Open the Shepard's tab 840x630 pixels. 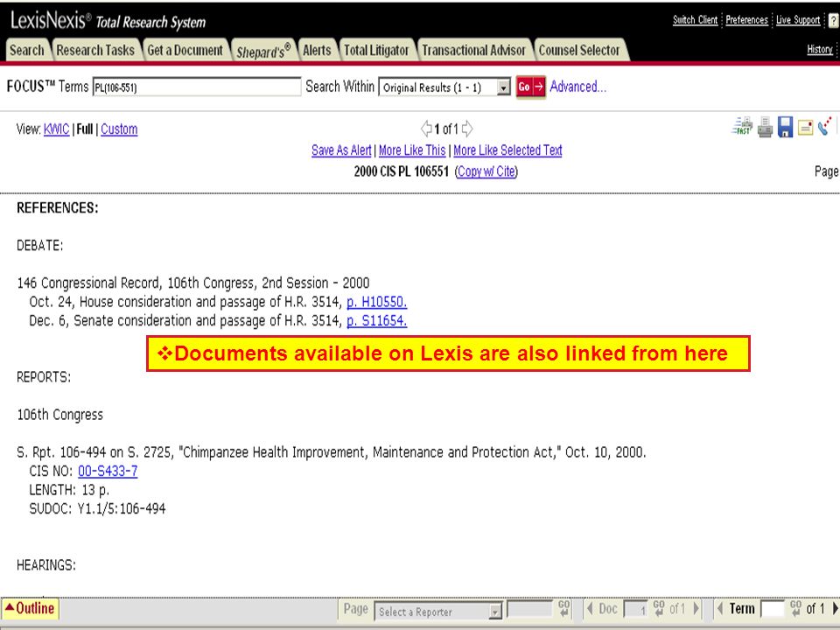point(263,51)
